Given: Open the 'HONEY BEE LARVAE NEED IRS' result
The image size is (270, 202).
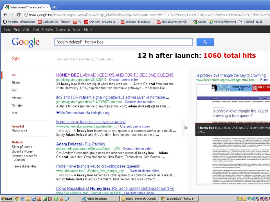Looking at the screenshot, I should click(x=115, y=75).
